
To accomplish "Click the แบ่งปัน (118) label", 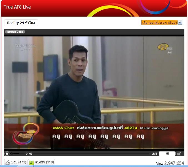I will 44,162.
